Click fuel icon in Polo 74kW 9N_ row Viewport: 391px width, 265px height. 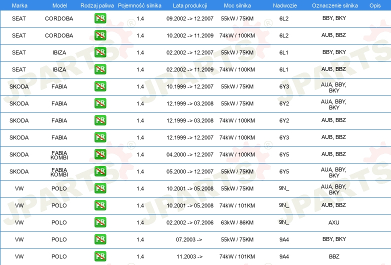[x=100, y=205]
